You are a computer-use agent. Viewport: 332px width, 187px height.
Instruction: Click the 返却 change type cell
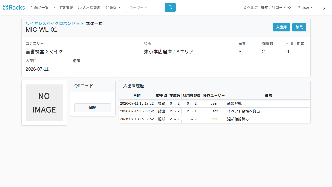point(162,119)
